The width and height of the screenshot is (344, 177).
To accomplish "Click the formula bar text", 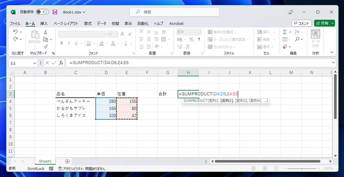I will coord(99,63).
